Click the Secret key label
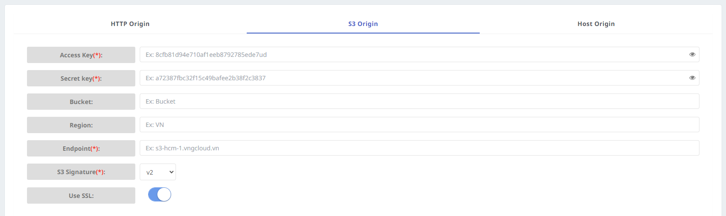Viewport: 726px width, 216px height. 81,78
